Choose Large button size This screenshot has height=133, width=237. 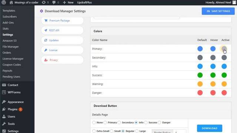(x=137, y=131)
